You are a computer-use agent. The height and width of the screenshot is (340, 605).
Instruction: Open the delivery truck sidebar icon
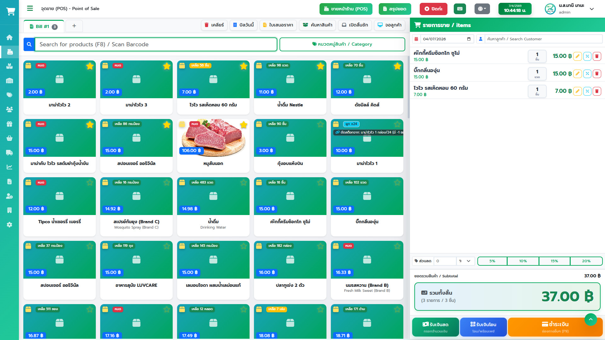[x=9, y=153]
